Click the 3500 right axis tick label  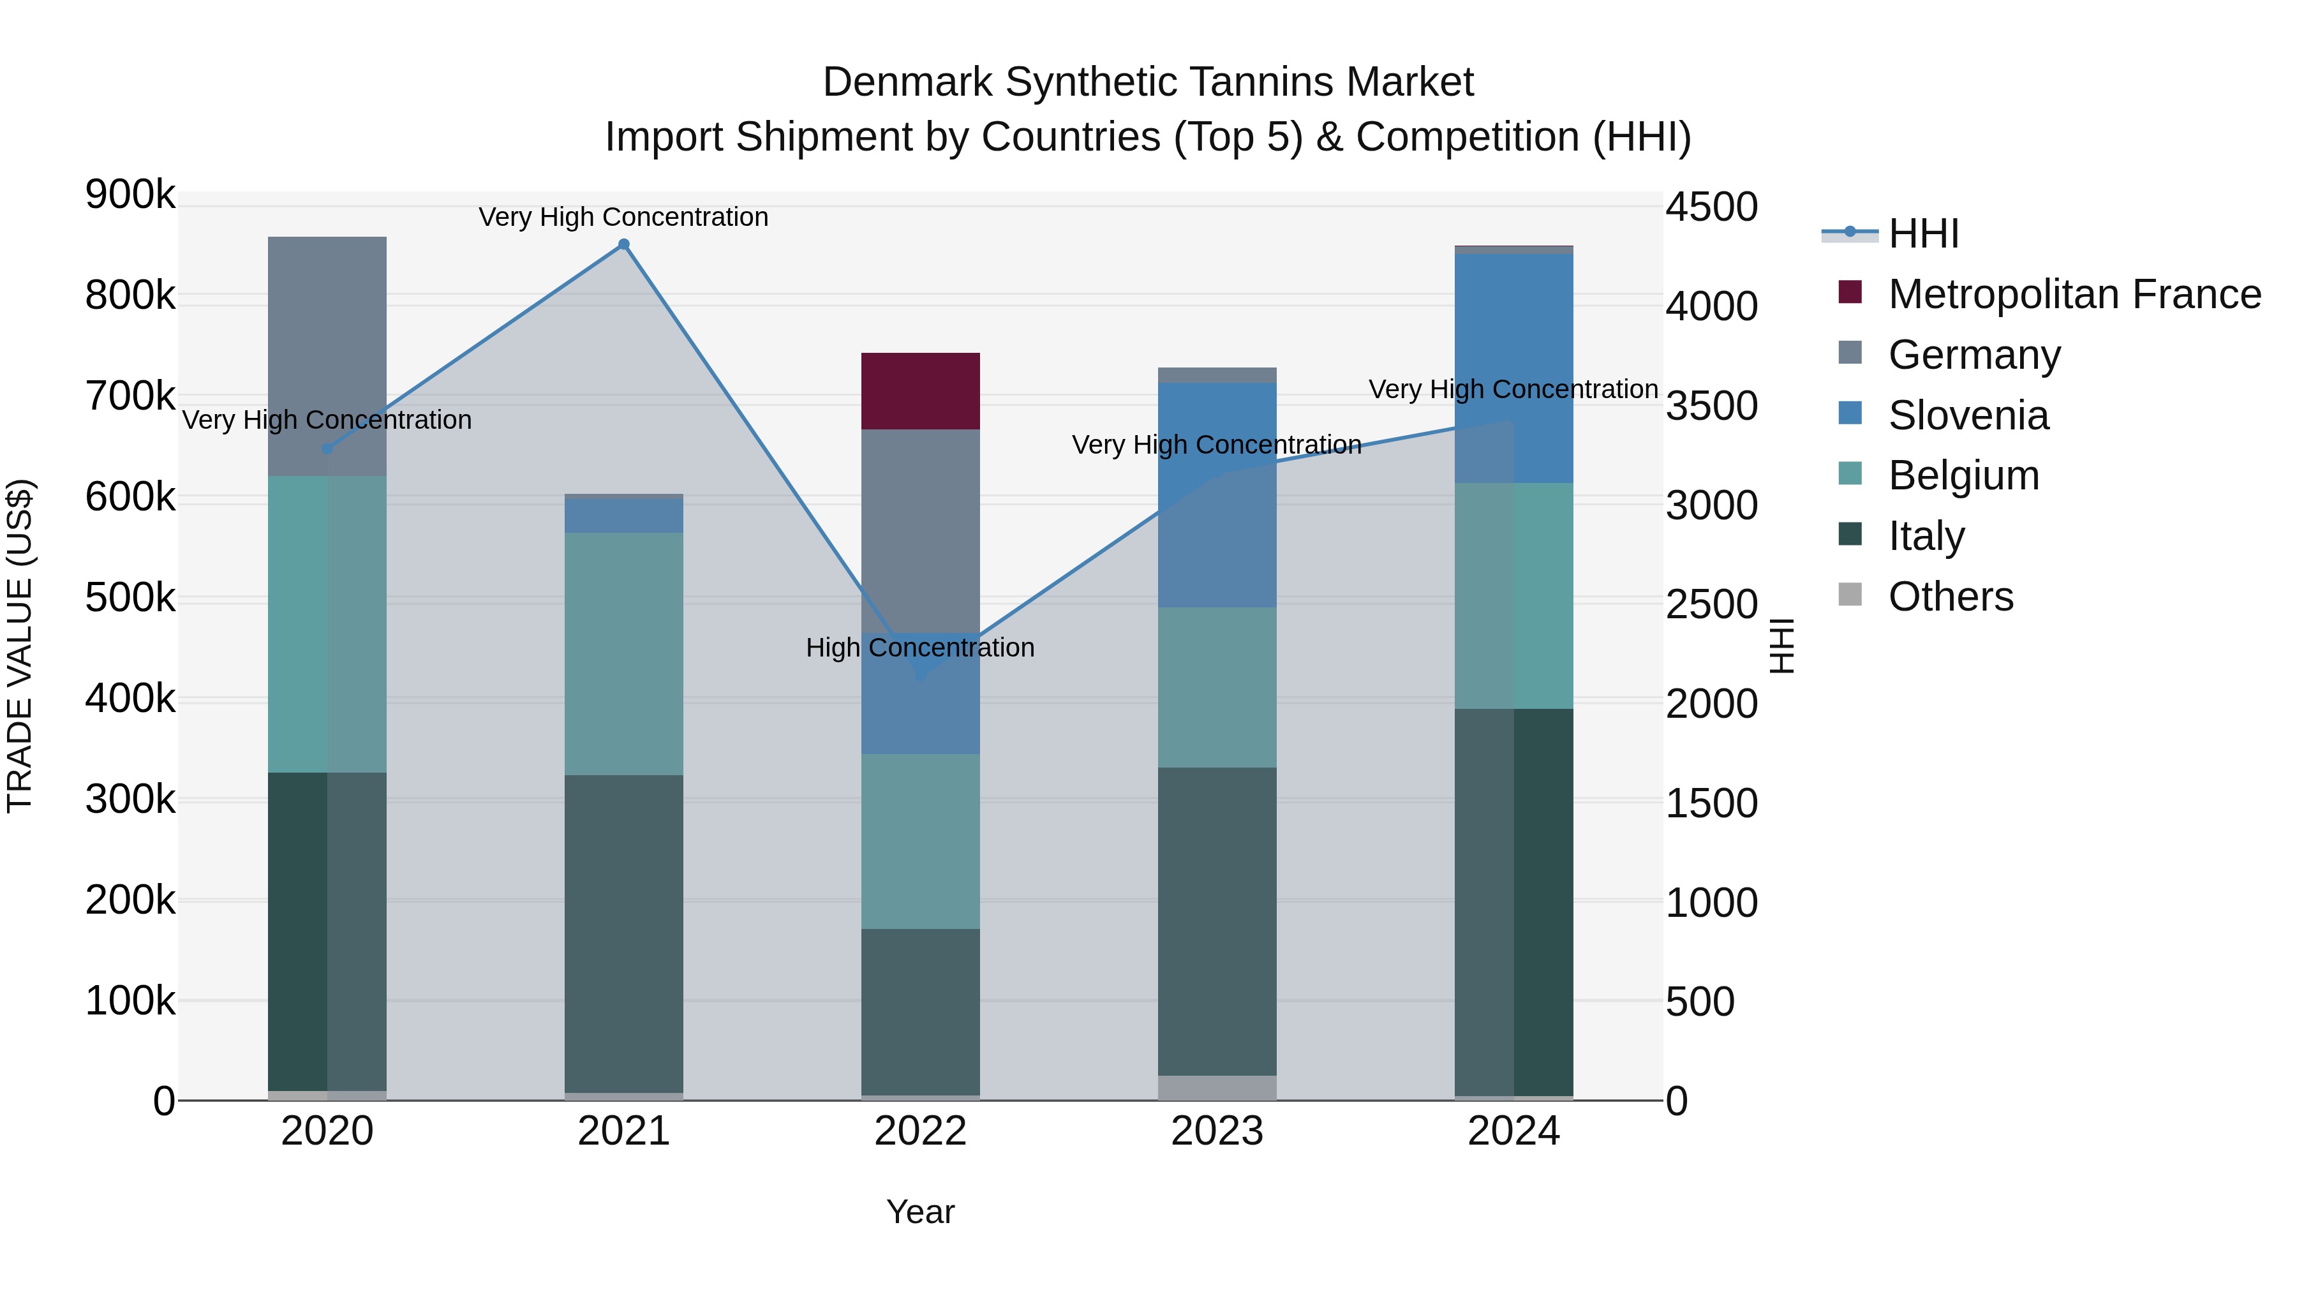pos(1712,406)
